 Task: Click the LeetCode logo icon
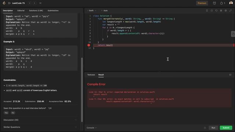click(4, 3)
